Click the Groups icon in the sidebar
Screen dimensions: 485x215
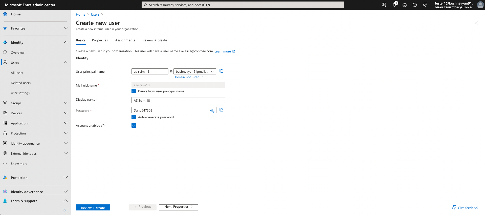pos(5,103)
